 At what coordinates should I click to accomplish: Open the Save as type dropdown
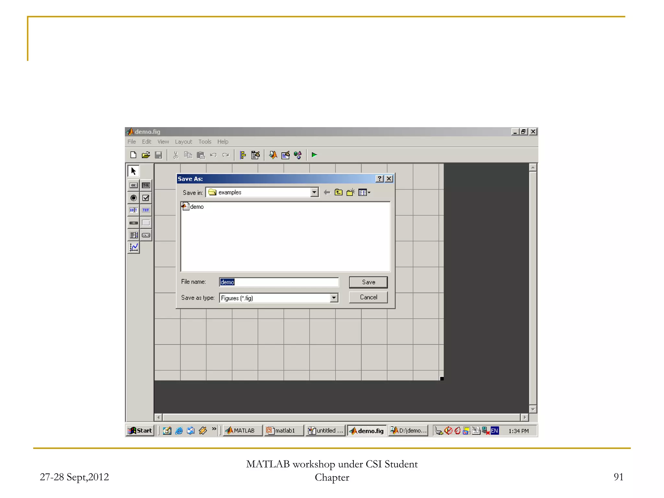334,298
